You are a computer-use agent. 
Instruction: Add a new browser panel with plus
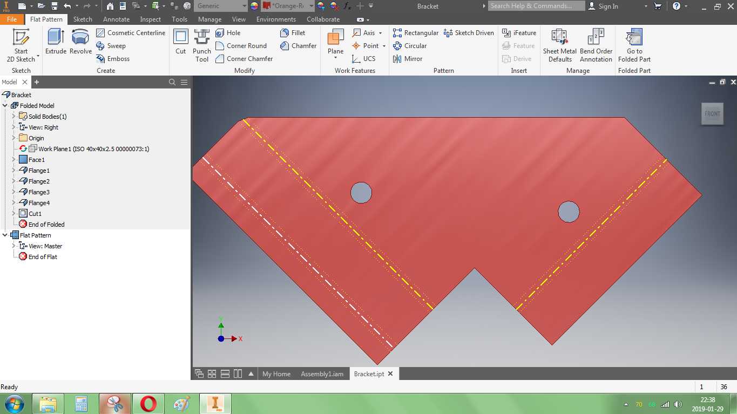[37, 82]
